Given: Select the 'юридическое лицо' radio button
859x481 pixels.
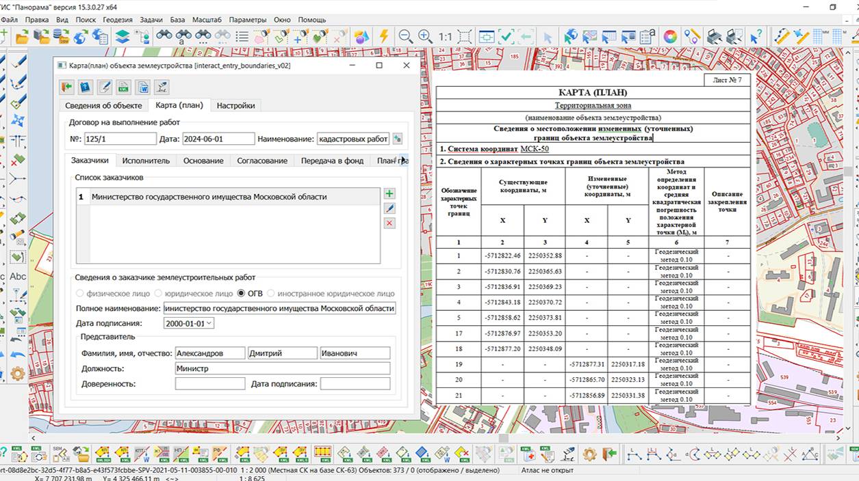Looking at the screenshot, I should coord(159,293).
